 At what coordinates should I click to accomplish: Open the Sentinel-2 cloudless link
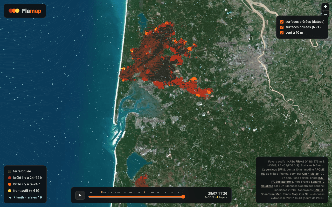tap(317, 182)
